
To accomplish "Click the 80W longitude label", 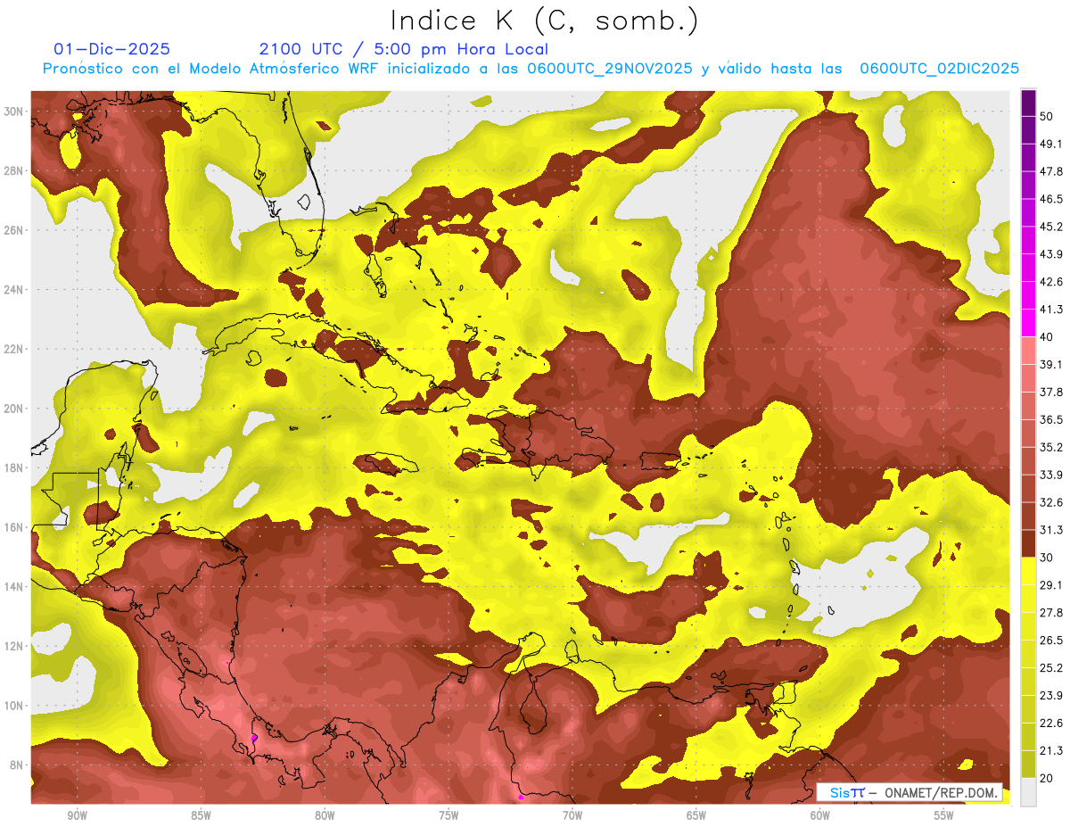I will pos(325,815).
